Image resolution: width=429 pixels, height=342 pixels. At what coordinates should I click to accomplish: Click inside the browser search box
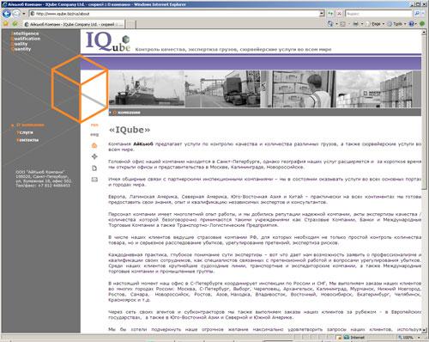[379, 14]
